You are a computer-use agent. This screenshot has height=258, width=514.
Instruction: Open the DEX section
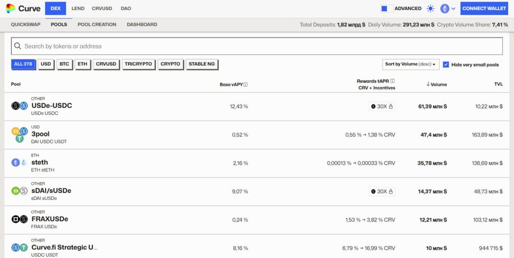tap(55, 8)
